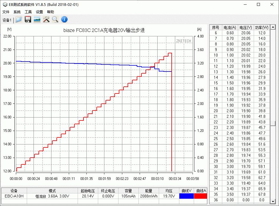Select row 30 with current 3.00
The height and width of the screenshot is (206, 279).
[x=240, y=166]
